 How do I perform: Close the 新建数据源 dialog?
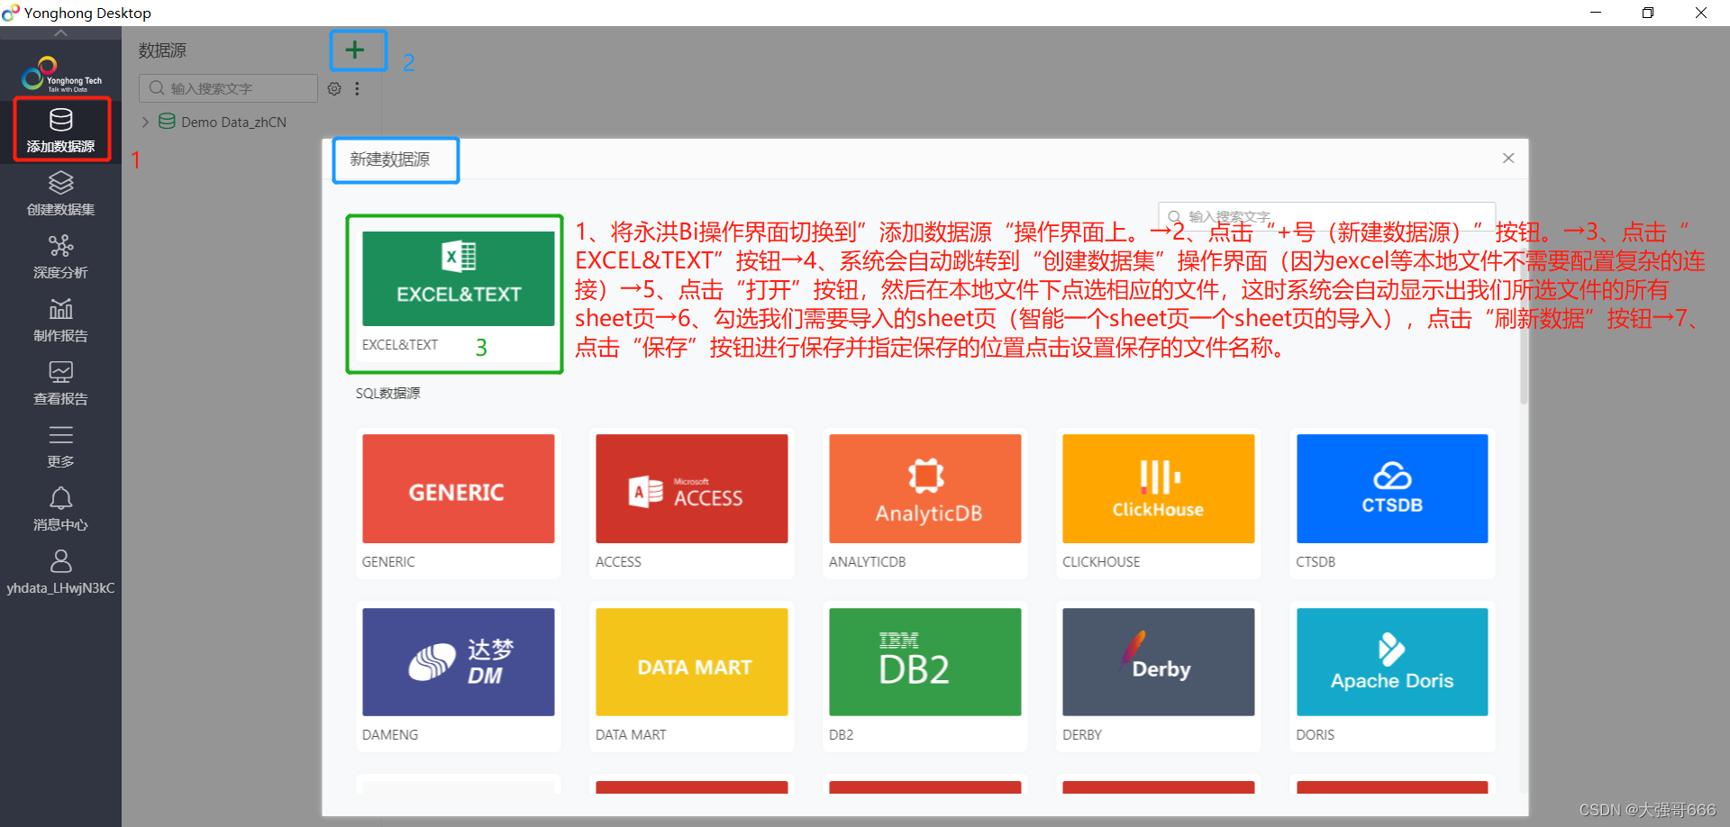(x=1508, y=158)
